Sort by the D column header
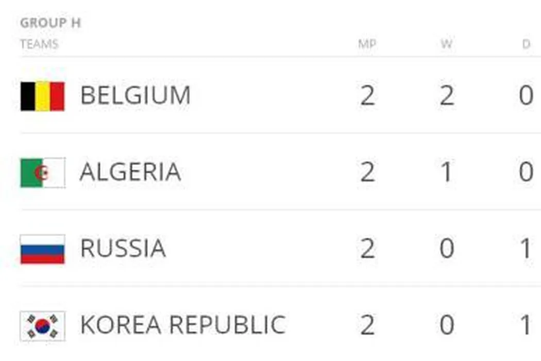 [526, 44]
